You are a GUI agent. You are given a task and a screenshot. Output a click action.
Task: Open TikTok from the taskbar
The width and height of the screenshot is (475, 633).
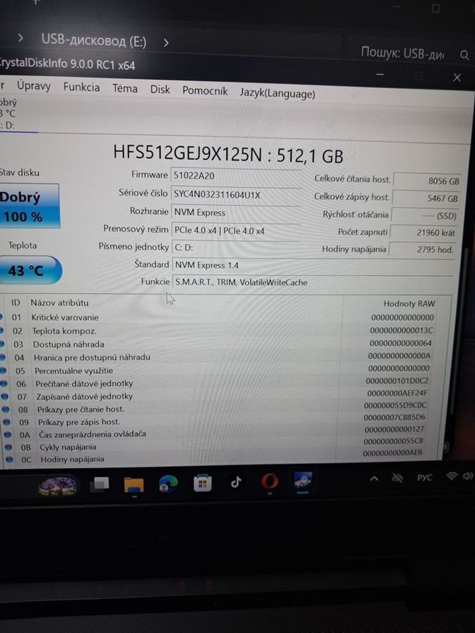[236, 482]
